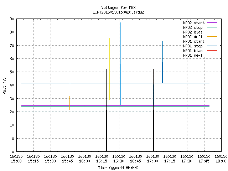This screenshot has width=228, height=171.
Task: Click the 50 tick label on y-axis
Action: [x=12, y=72]
